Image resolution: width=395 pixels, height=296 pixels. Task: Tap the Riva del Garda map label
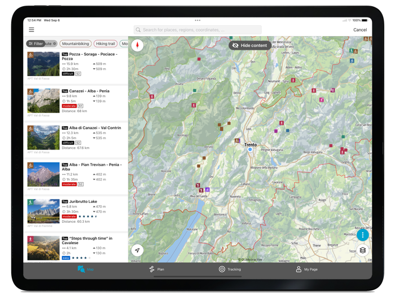click(199, 196)
